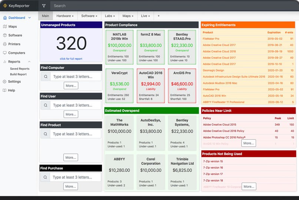Image resolution: width=299 pixels, height=200 pixels.
Task: Click More in Policies Near Limit
Action: (x=249, y=143)
